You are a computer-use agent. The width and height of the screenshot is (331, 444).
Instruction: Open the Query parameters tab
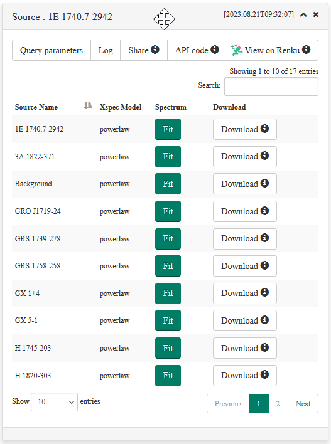52,50
